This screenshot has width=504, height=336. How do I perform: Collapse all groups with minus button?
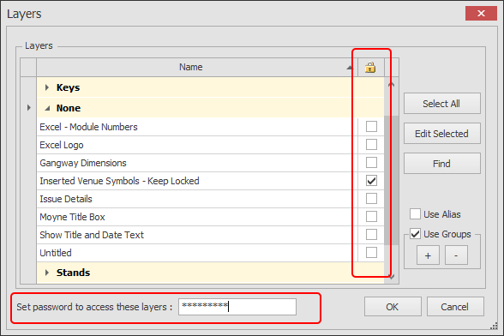point(456,255)
